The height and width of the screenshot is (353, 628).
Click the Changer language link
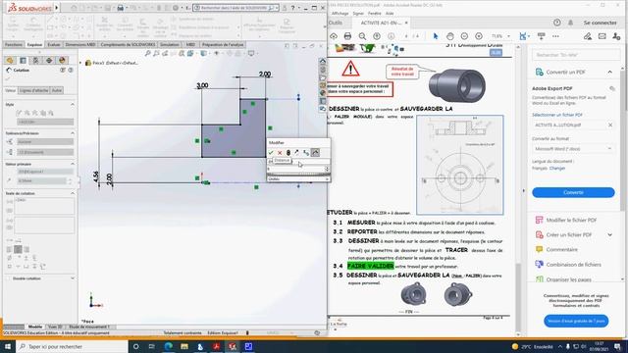557,169
